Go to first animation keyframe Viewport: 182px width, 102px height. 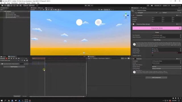point(9,58)
